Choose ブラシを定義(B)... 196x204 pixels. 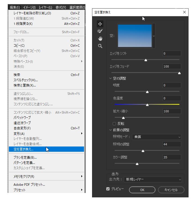pos(46,158)
